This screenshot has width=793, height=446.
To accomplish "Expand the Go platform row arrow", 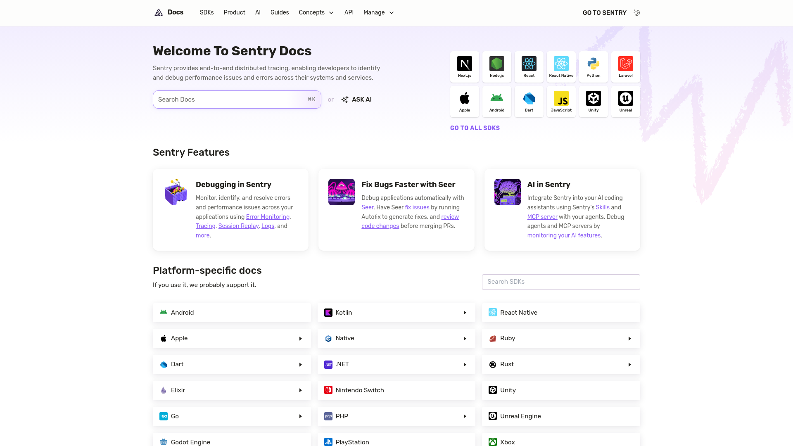I will (301, 416).
